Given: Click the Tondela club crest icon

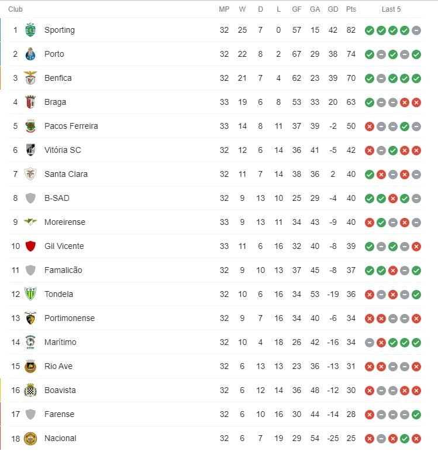Looking at the screenshot, I should coord(30,294).
